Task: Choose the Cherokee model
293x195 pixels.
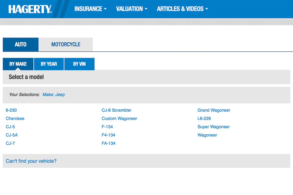Action: (15, 118)
